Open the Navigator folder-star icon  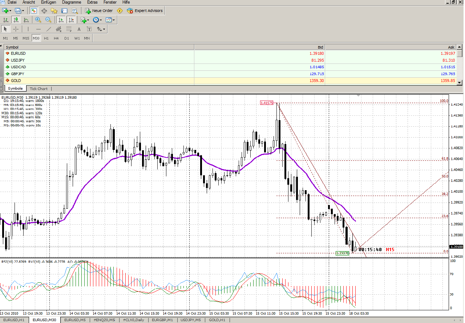tap(54, 11)
